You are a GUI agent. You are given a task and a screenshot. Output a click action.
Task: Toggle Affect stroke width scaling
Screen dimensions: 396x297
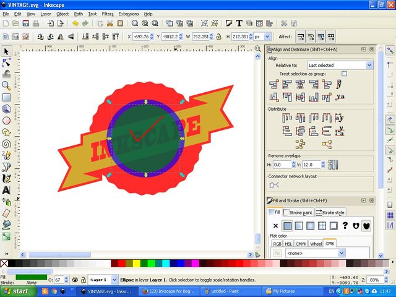click(x=300, y=37)
